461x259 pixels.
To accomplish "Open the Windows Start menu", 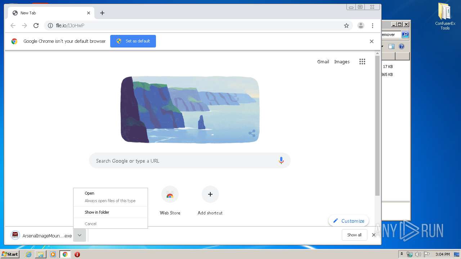I will tap(10, 254).
